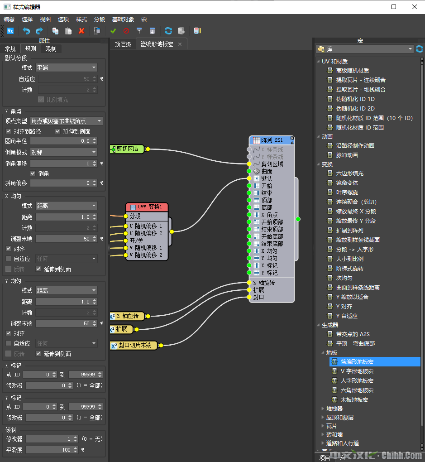The height and width of the screenshot is (462, 425).
Task: Click the green checkmark toolbar icon
Action: (x=113, y=31)
